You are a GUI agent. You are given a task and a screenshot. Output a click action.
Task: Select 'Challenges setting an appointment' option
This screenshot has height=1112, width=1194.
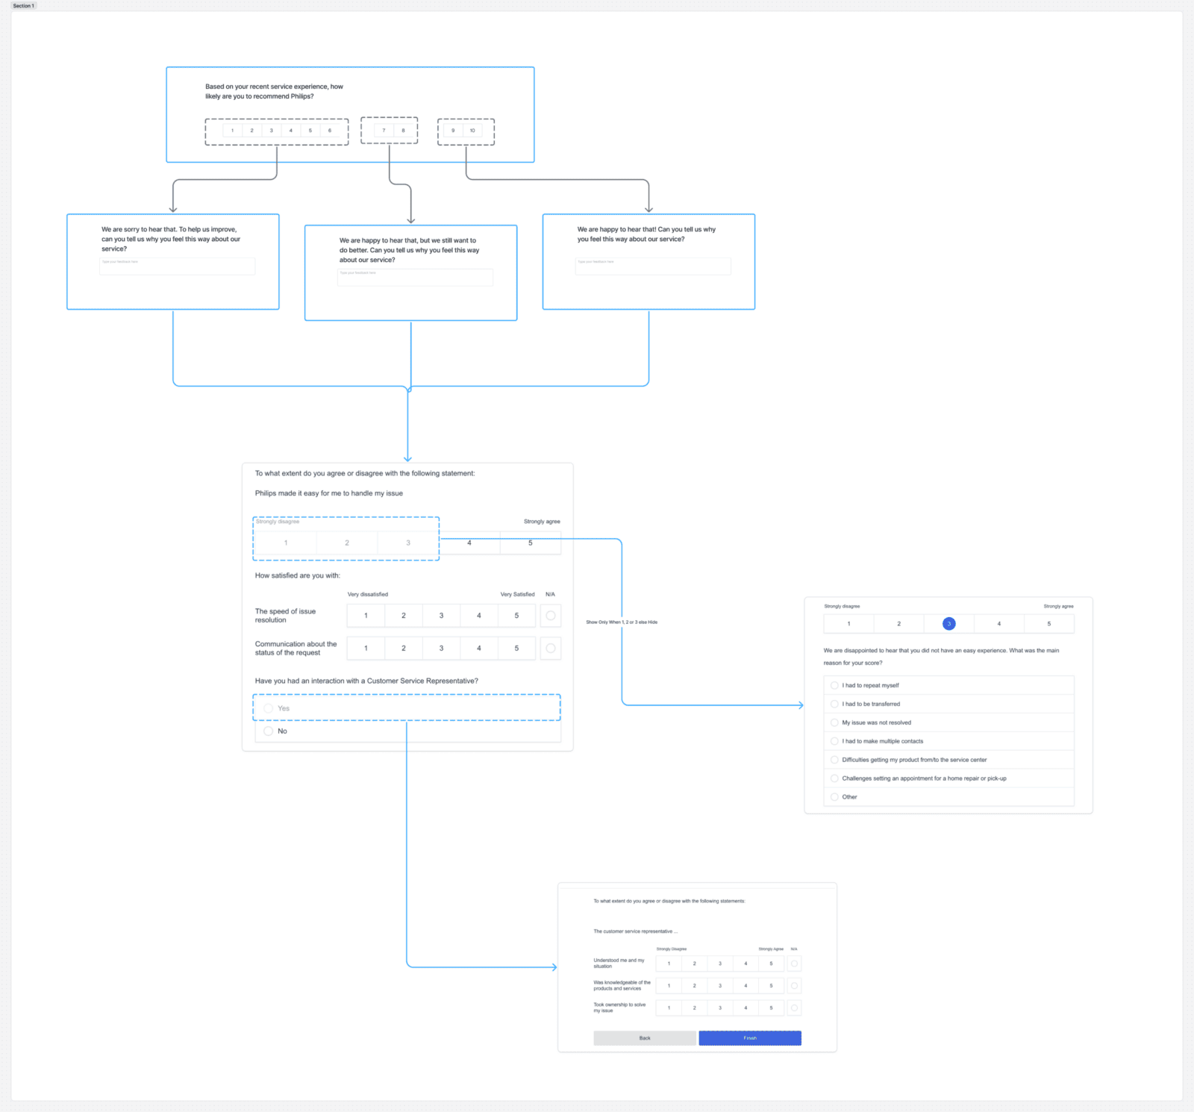(x=948, y=778)
